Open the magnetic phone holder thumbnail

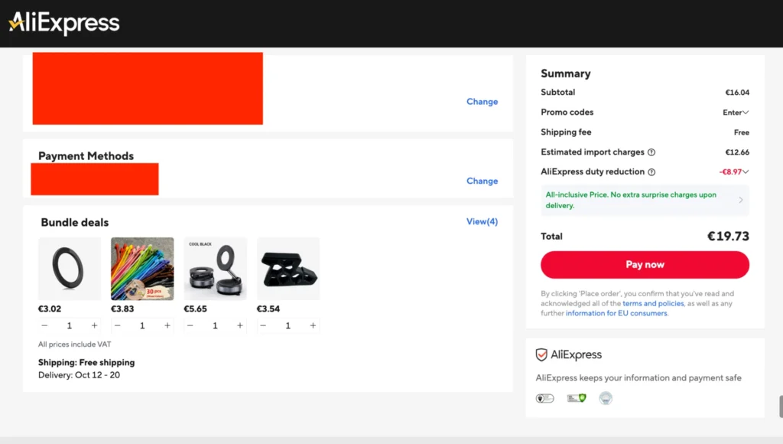click(215, 269)
